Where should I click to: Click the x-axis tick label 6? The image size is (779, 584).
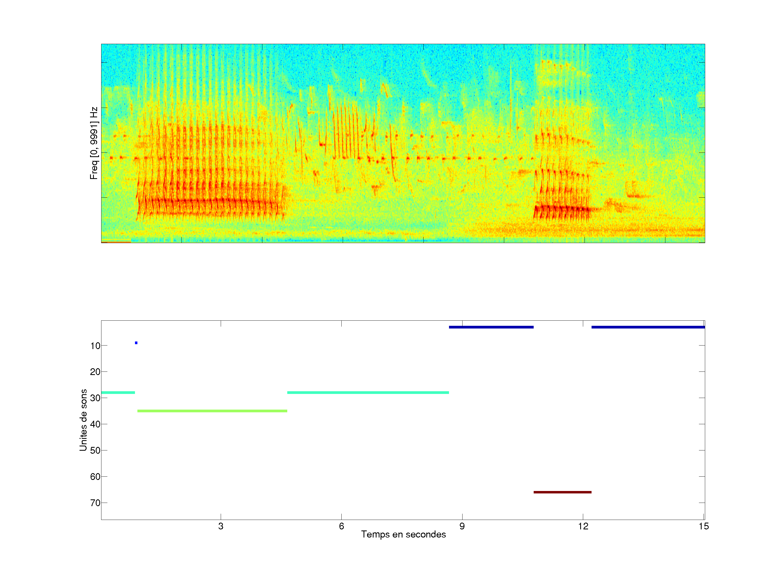pyautogui.click(x=341, y=526)
